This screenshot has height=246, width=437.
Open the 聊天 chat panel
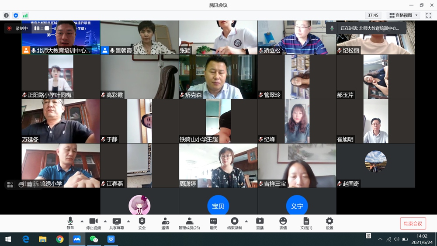click(x=213, y=223)
